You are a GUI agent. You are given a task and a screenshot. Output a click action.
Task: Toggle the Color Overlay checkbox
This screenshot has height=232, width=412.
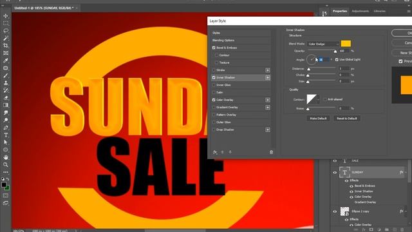coord(214,100)
